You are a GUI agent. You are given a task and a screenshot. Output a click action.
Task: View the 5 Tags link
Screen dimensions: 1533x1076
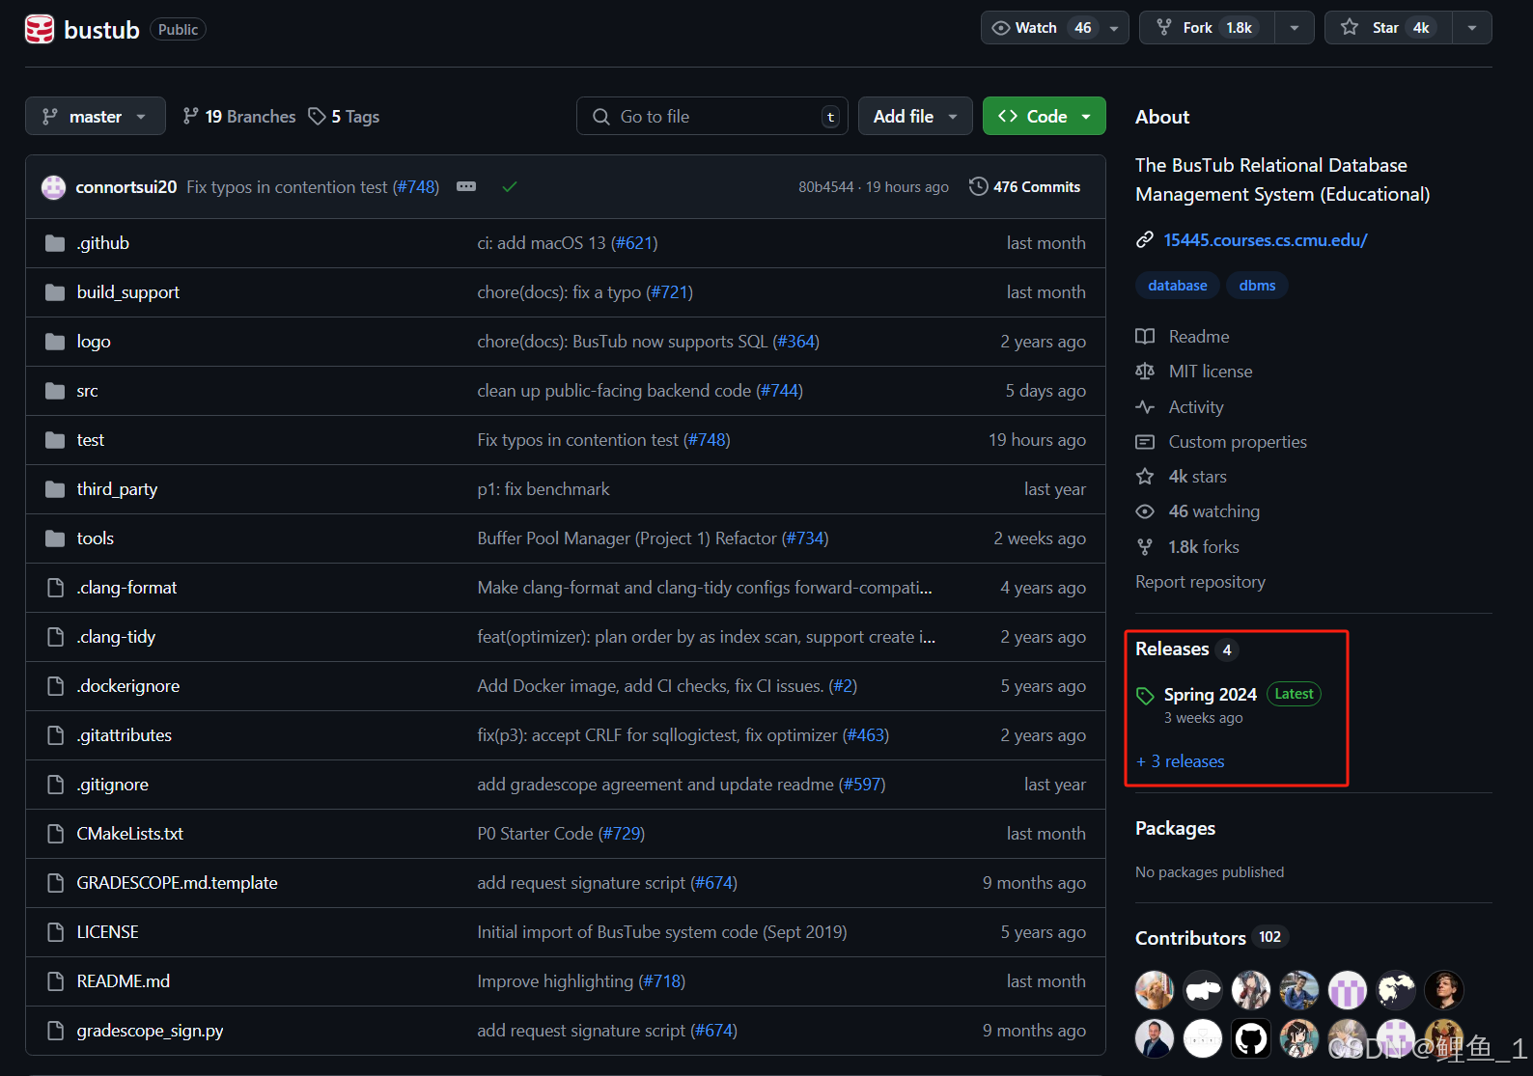344,116
